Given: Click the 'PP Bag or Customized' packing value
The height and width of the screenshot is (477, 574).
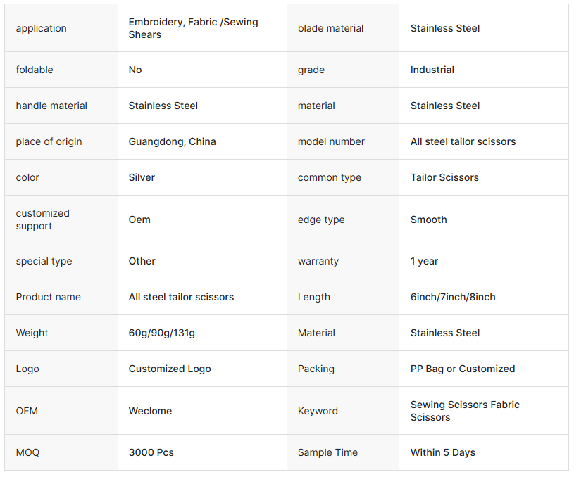Looking at the screenshot, I should [462, 369].
